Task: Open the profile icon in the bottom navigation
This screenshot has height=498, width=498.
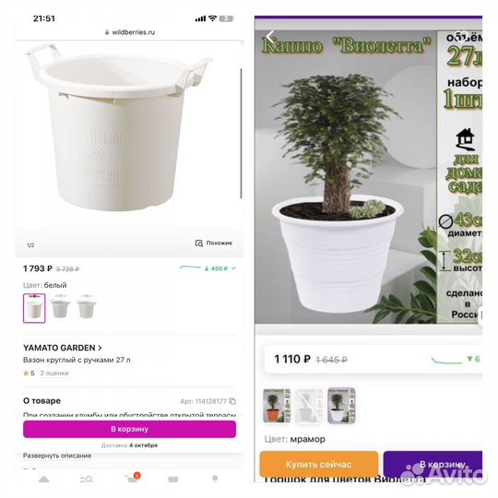Action: coord(215,479)
